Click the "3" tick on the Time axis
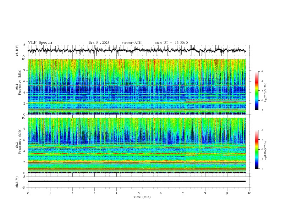The height and width of the screenshot is (217, 281). pos(94,193)
